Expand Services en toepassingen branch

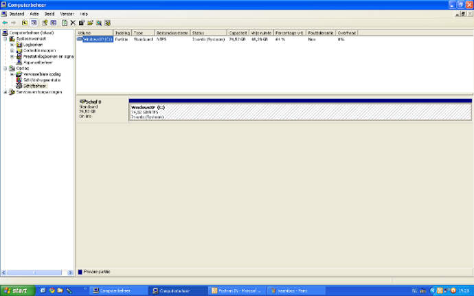click(5, 92)
